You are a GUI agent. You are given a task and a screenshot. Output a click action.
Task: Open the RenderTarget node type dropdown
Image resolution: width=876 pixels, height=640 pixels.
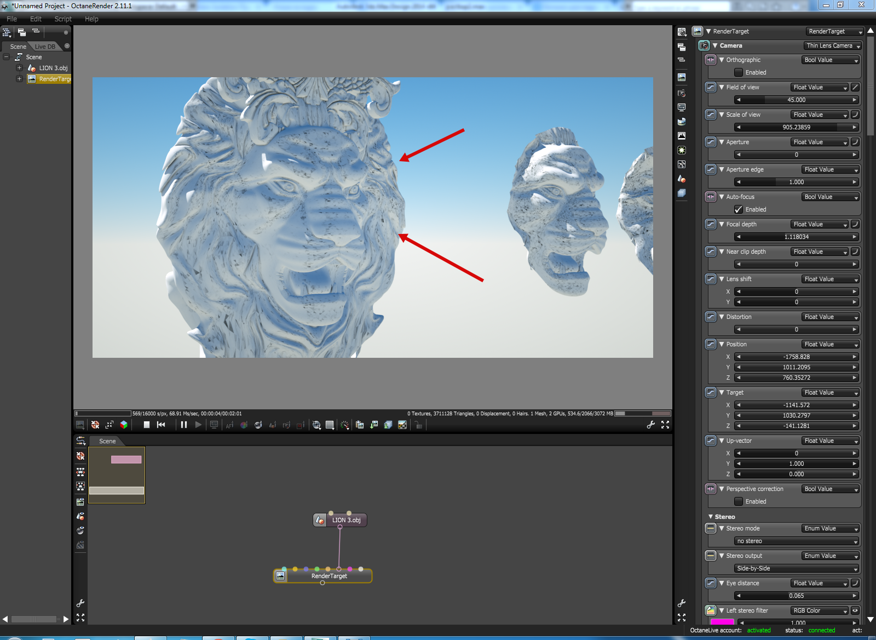coord(834,31)
